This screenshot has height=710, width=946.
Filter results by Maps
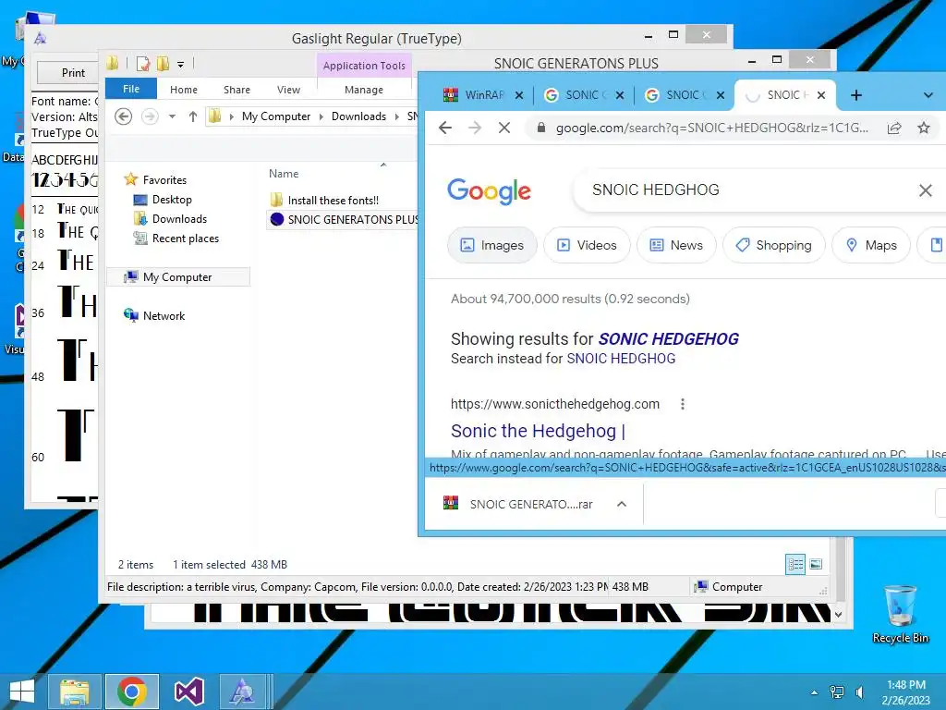[870, 245]
